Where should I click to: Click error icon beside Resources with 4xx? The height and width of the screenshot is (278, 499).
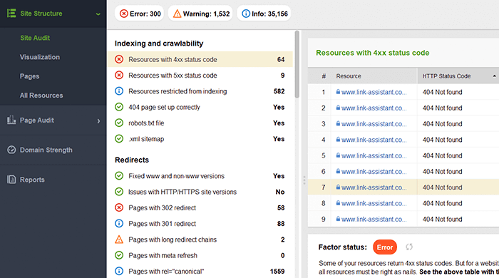pyautogui.click(x=119, y=59)
